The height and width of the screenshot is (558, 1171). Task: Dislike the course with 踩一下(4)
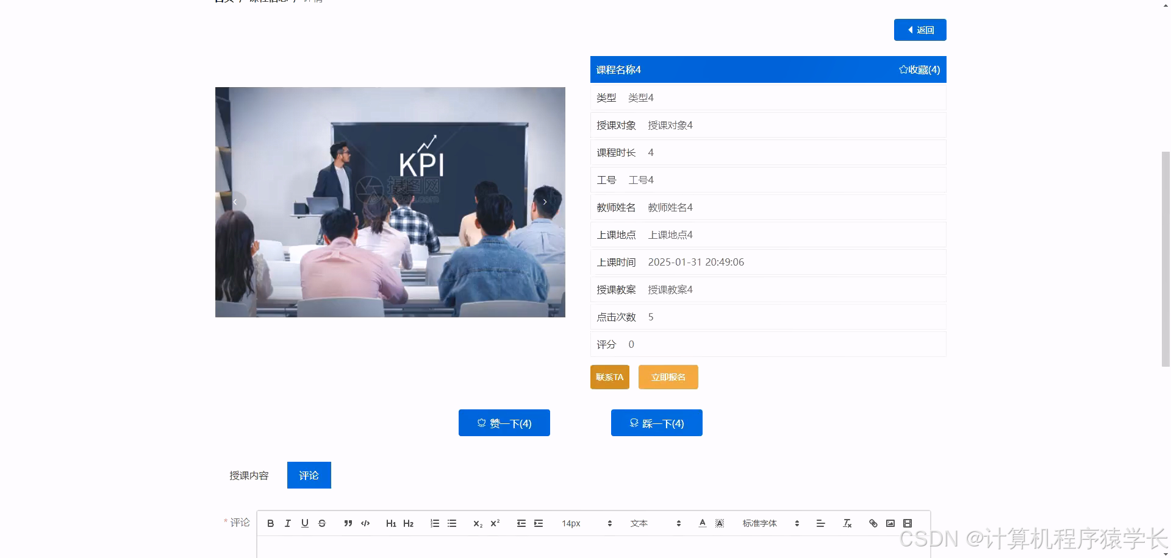tap(656, 423)
